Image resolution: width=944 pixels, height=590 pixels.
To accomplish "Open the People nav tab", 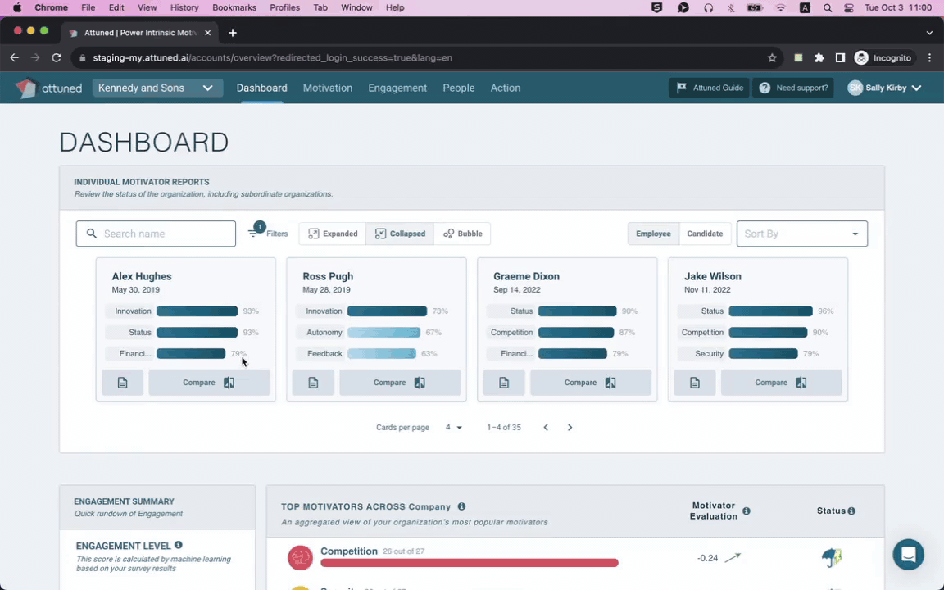I will click(459, 88).
